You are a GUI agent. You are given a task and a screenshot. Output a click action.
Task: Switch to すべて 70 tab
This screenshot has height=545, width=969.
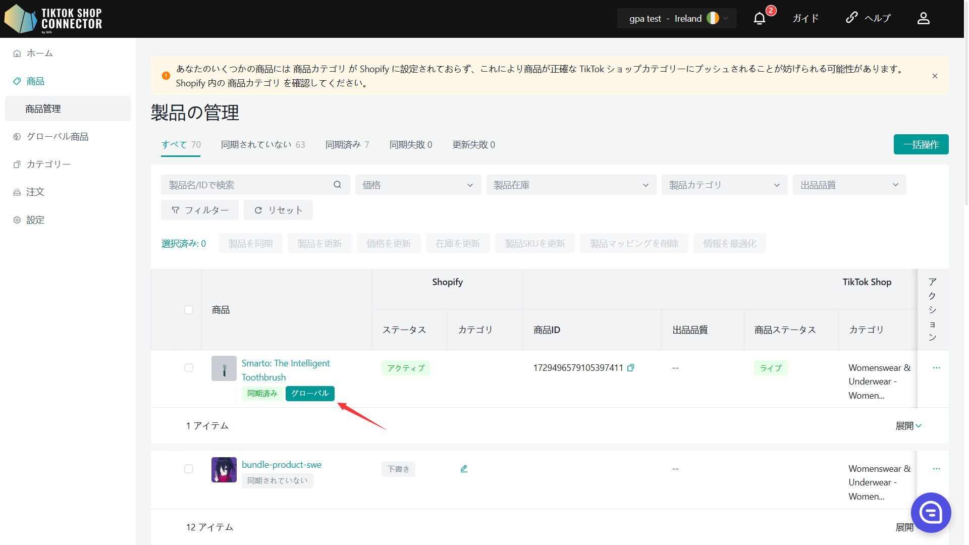click(x=181, y=145)
